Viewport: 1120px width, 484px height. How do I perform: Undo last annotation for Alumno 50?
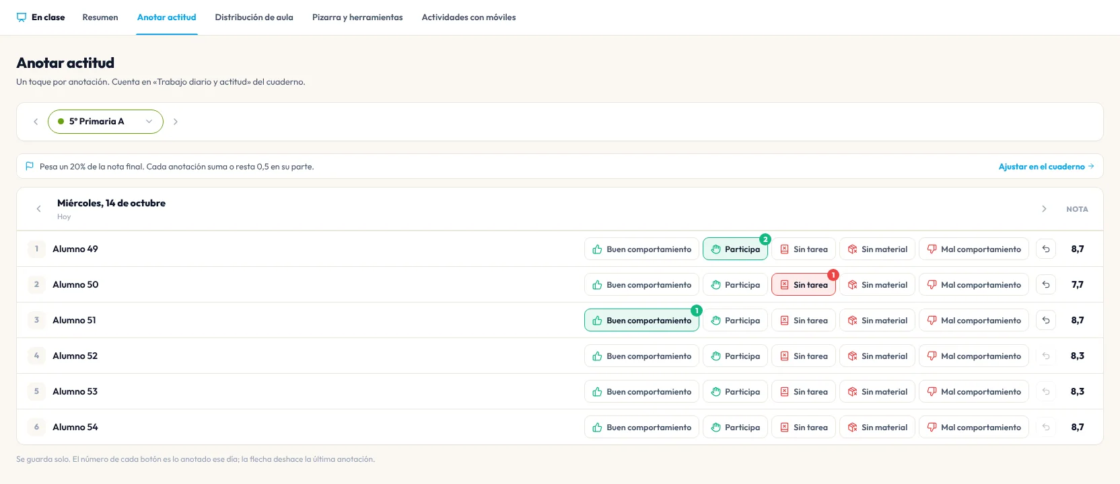click(x=1046, y=284)
